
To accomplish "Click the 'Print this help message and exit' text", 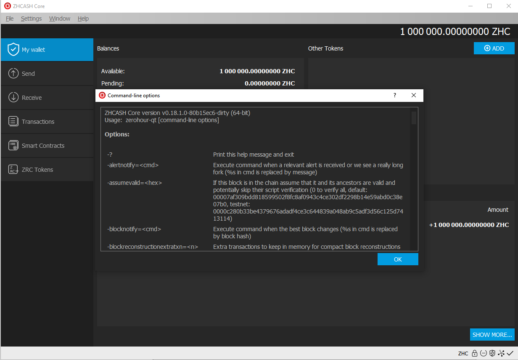I will [254, 155].
